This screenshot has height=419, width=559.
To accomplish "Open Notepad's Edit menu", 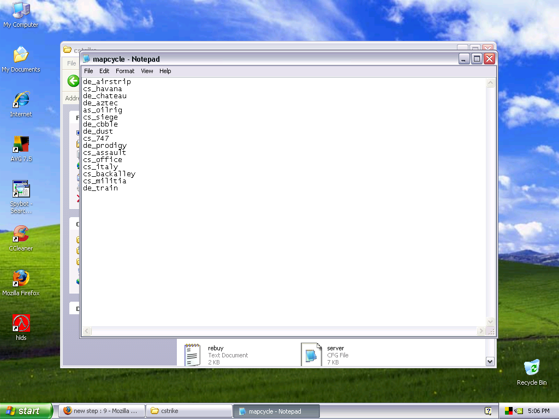I will click(x=104, y=71).
